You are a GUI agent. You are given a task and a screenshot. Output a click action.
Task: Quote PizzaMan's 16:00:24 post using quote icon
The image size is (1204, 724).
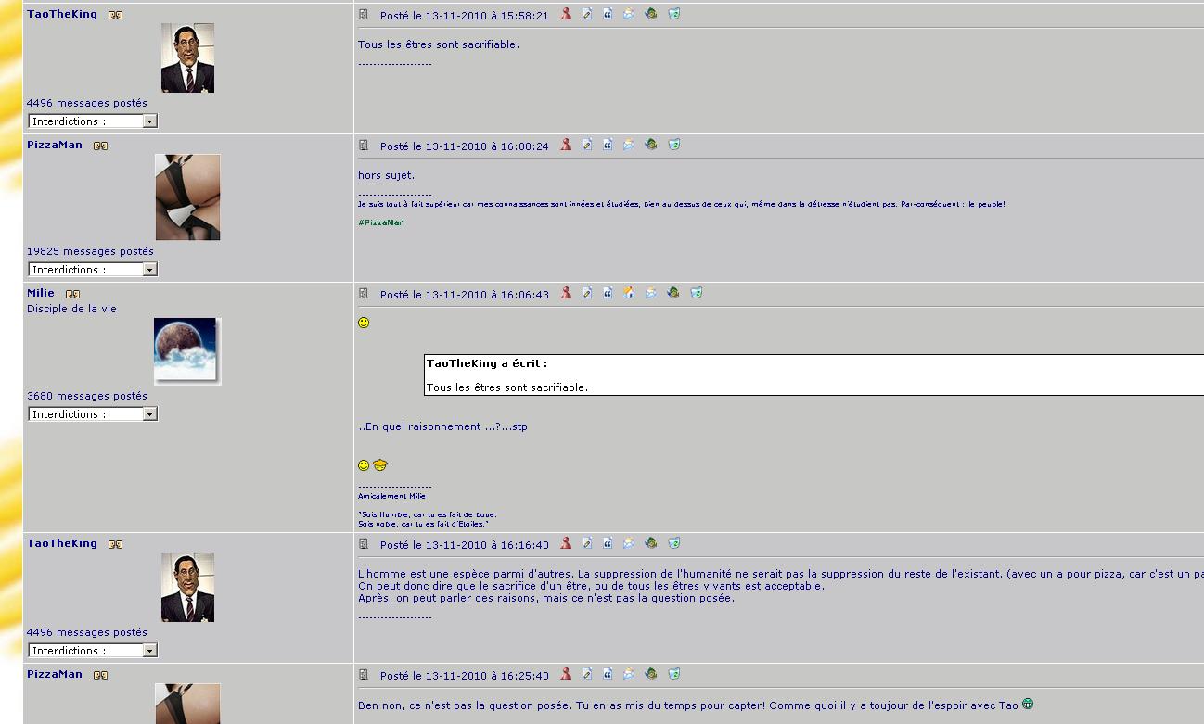[x=608, y=145]
